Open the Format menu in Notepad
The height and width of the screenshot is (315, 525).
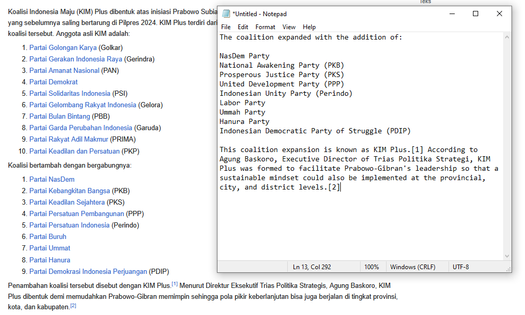(265, 27)
